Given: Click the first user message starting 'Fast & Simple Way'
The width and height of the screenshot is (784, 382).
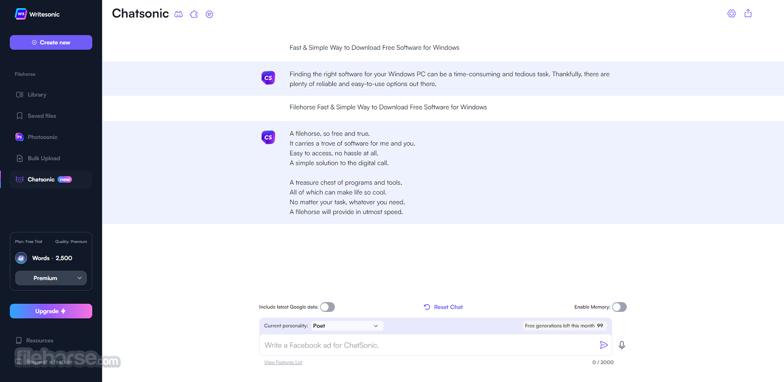Looking at the screenshot, I should click(374, 48).
